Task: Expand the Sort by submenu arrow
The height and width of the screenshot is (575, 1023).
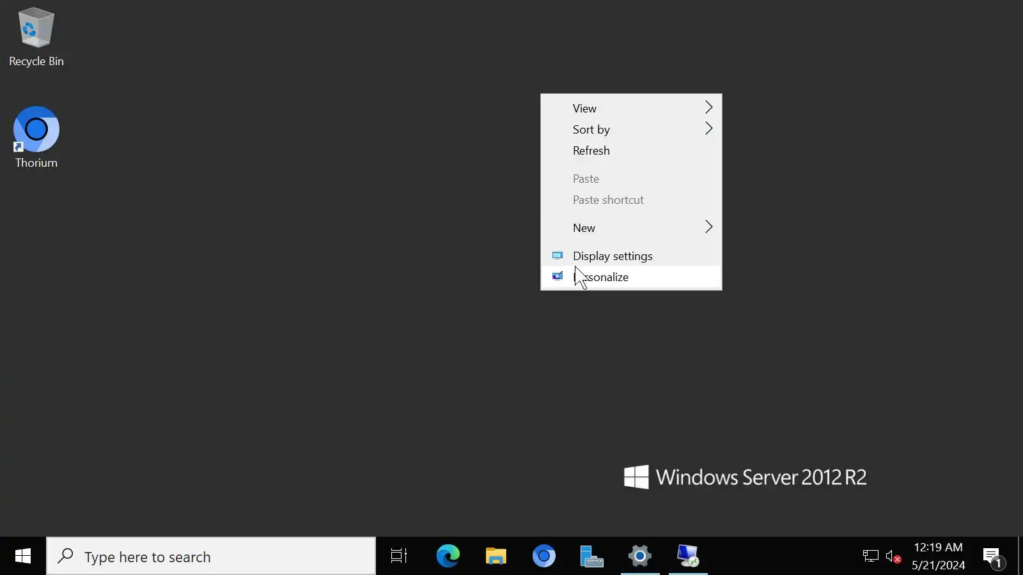Action: pos(708,128)
